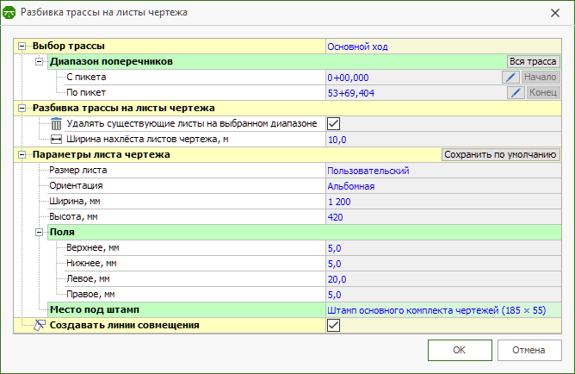Click the sheet overlap width arrow icon
Viewport: 575px width, 374px height.
pos(56,139)
